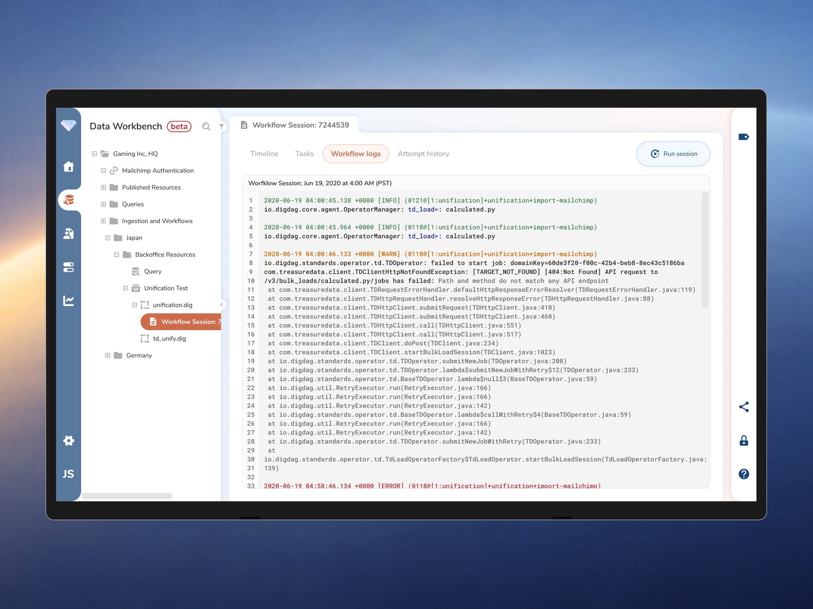This screenshot has height=609, width=813.
Task: Expand the Germany folder
Action: point(108,355)
